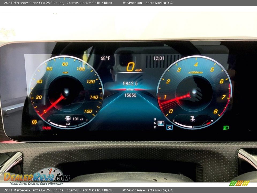Click the digital 0 mph speed readout
The width and height of the screenshot is (257, 193).
(x=133, y=67)
